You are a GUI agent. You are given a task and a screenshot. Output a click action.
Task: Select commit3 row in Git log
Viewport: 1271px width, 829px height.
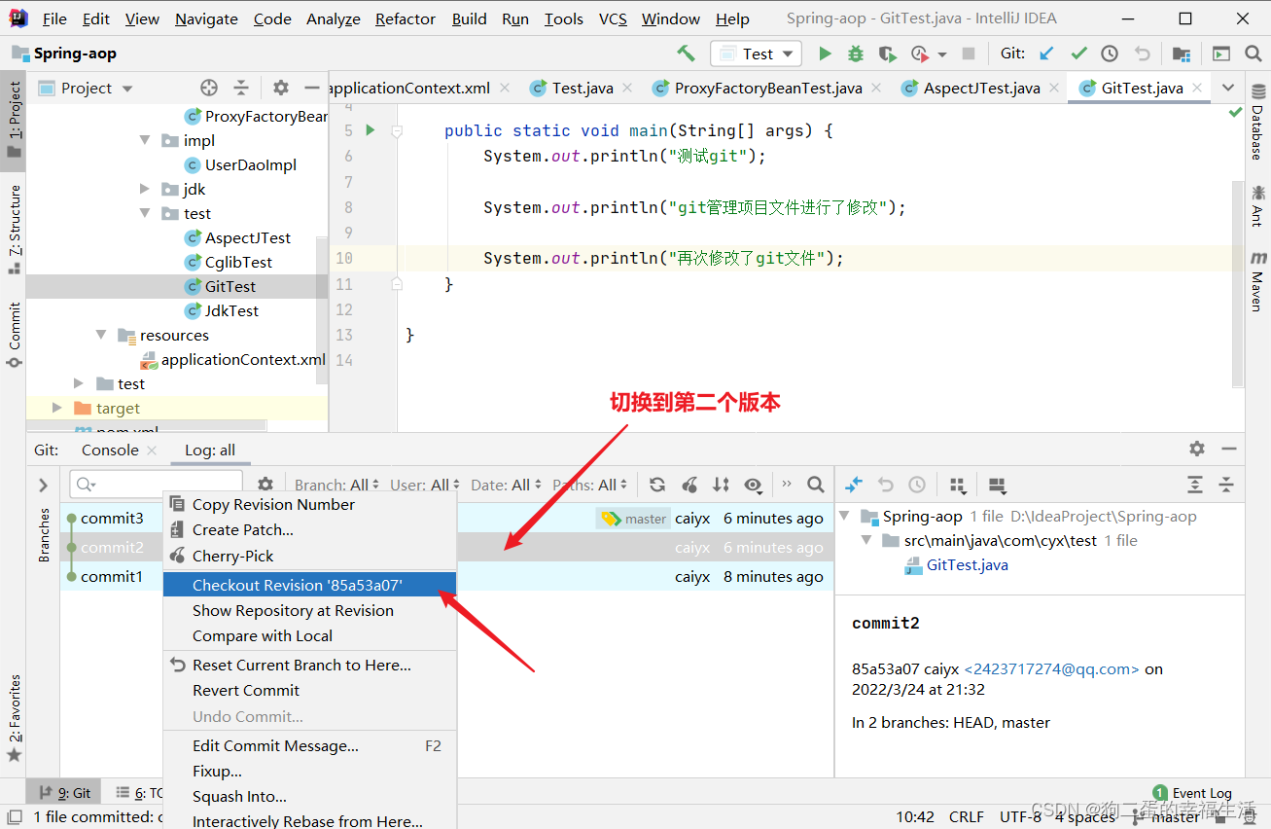click(x=446, y=518)
